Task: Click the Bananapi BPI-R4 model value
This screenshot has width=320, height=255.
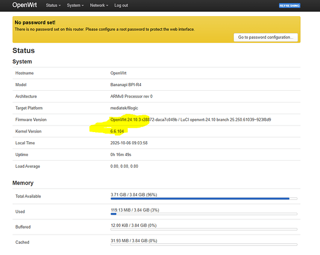Action: [x=127, y=85]
